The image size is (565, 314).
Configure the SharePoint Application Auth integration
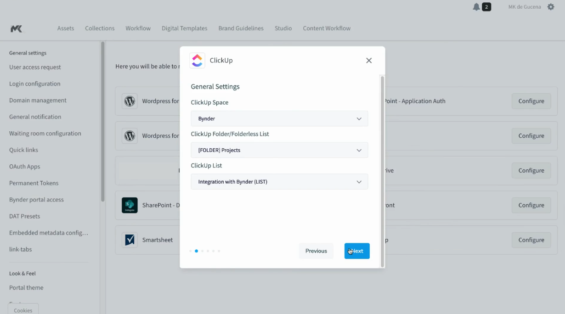[x=531, y=101]
